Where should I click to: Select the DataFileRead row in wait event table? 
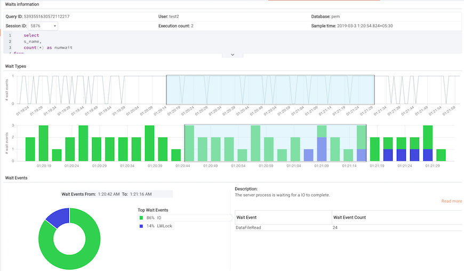[x=348, y=227]
